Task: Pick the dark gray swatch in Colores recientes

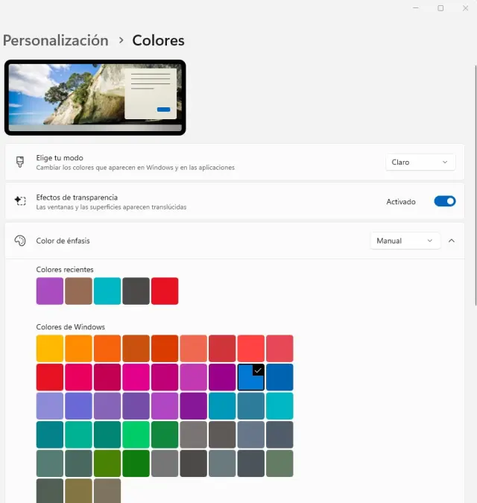Action: pyautogui.click(x=136, y=291)
